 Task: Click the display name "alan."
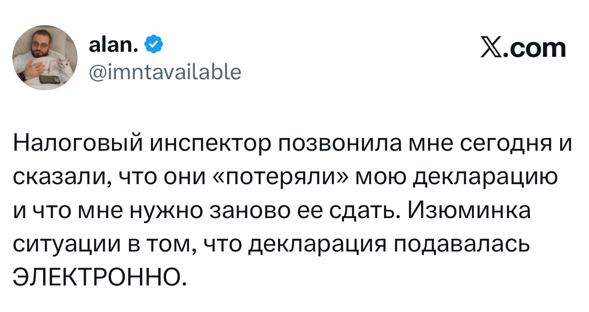point(115,44)
